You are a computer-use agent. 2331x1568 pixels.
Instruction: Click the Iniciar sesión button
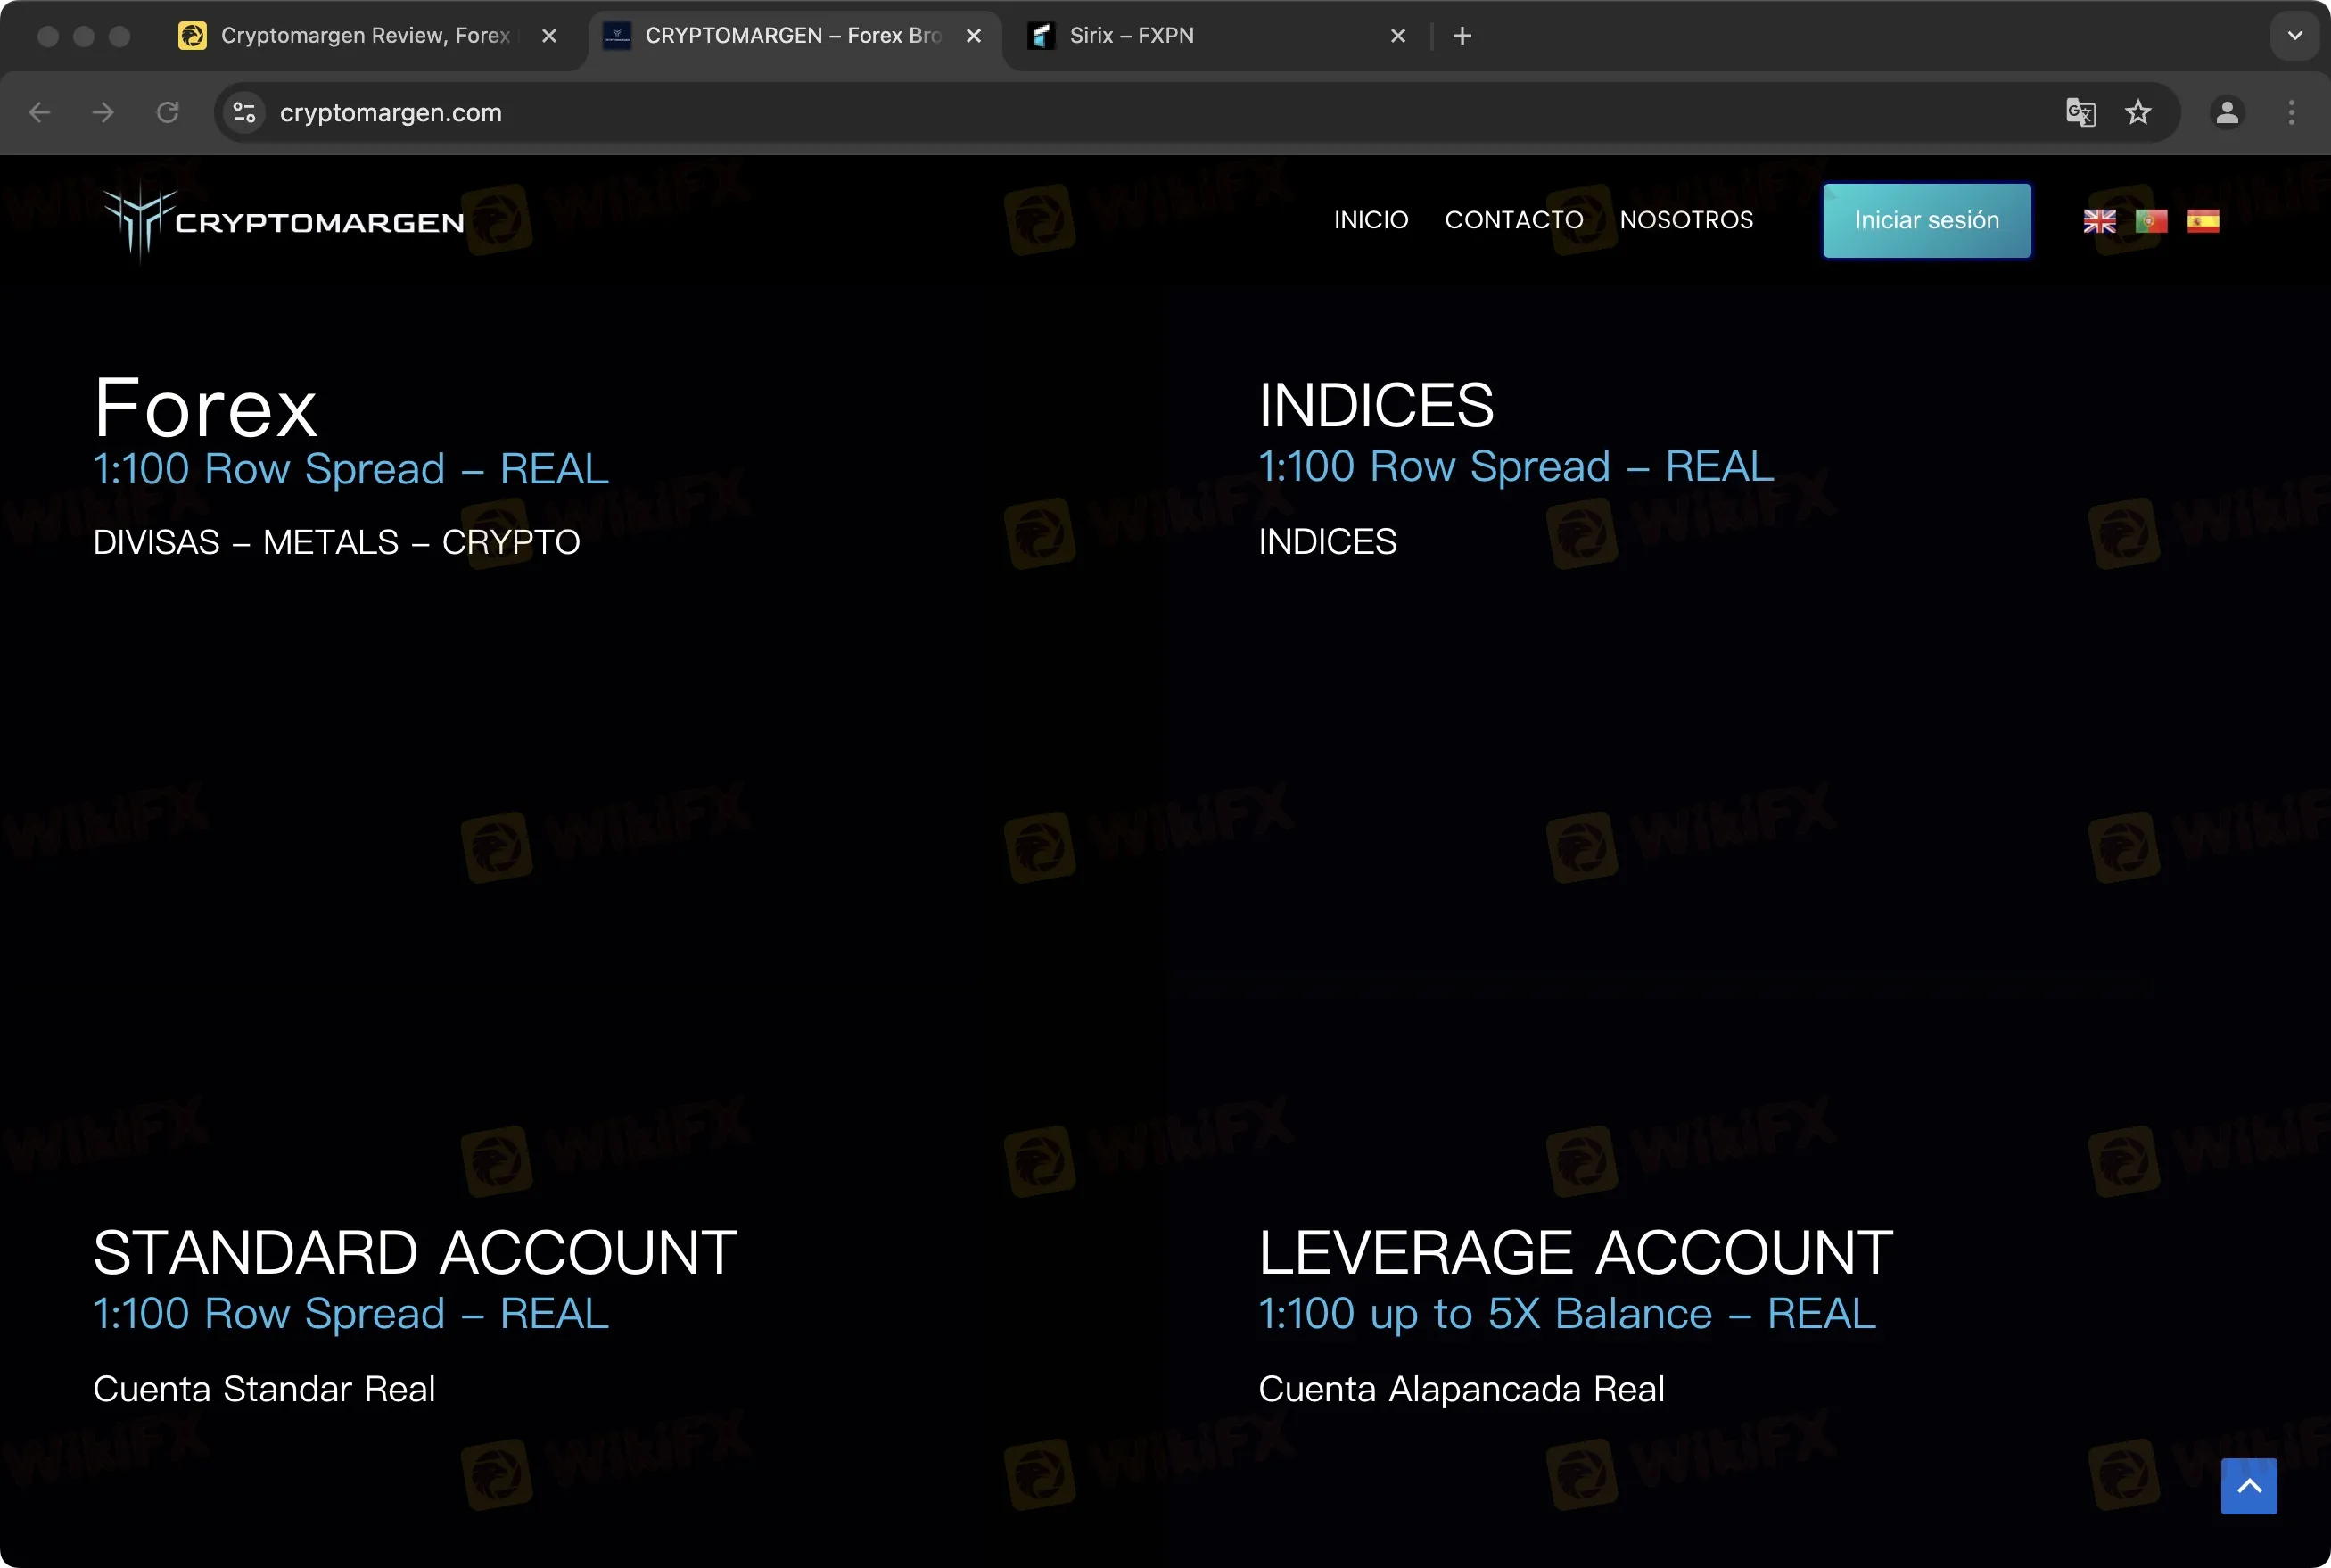[1927, 220]
